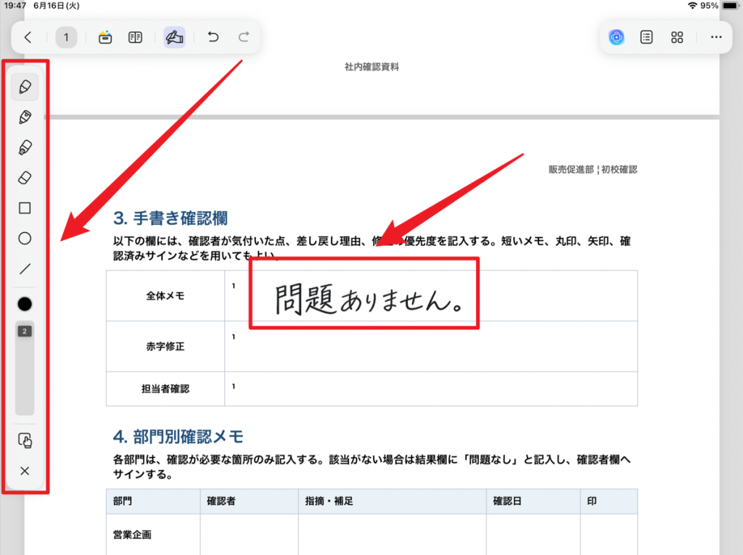Undo the last stroke
This screenshot has width=743, height=555.
[x=213, y=37]
